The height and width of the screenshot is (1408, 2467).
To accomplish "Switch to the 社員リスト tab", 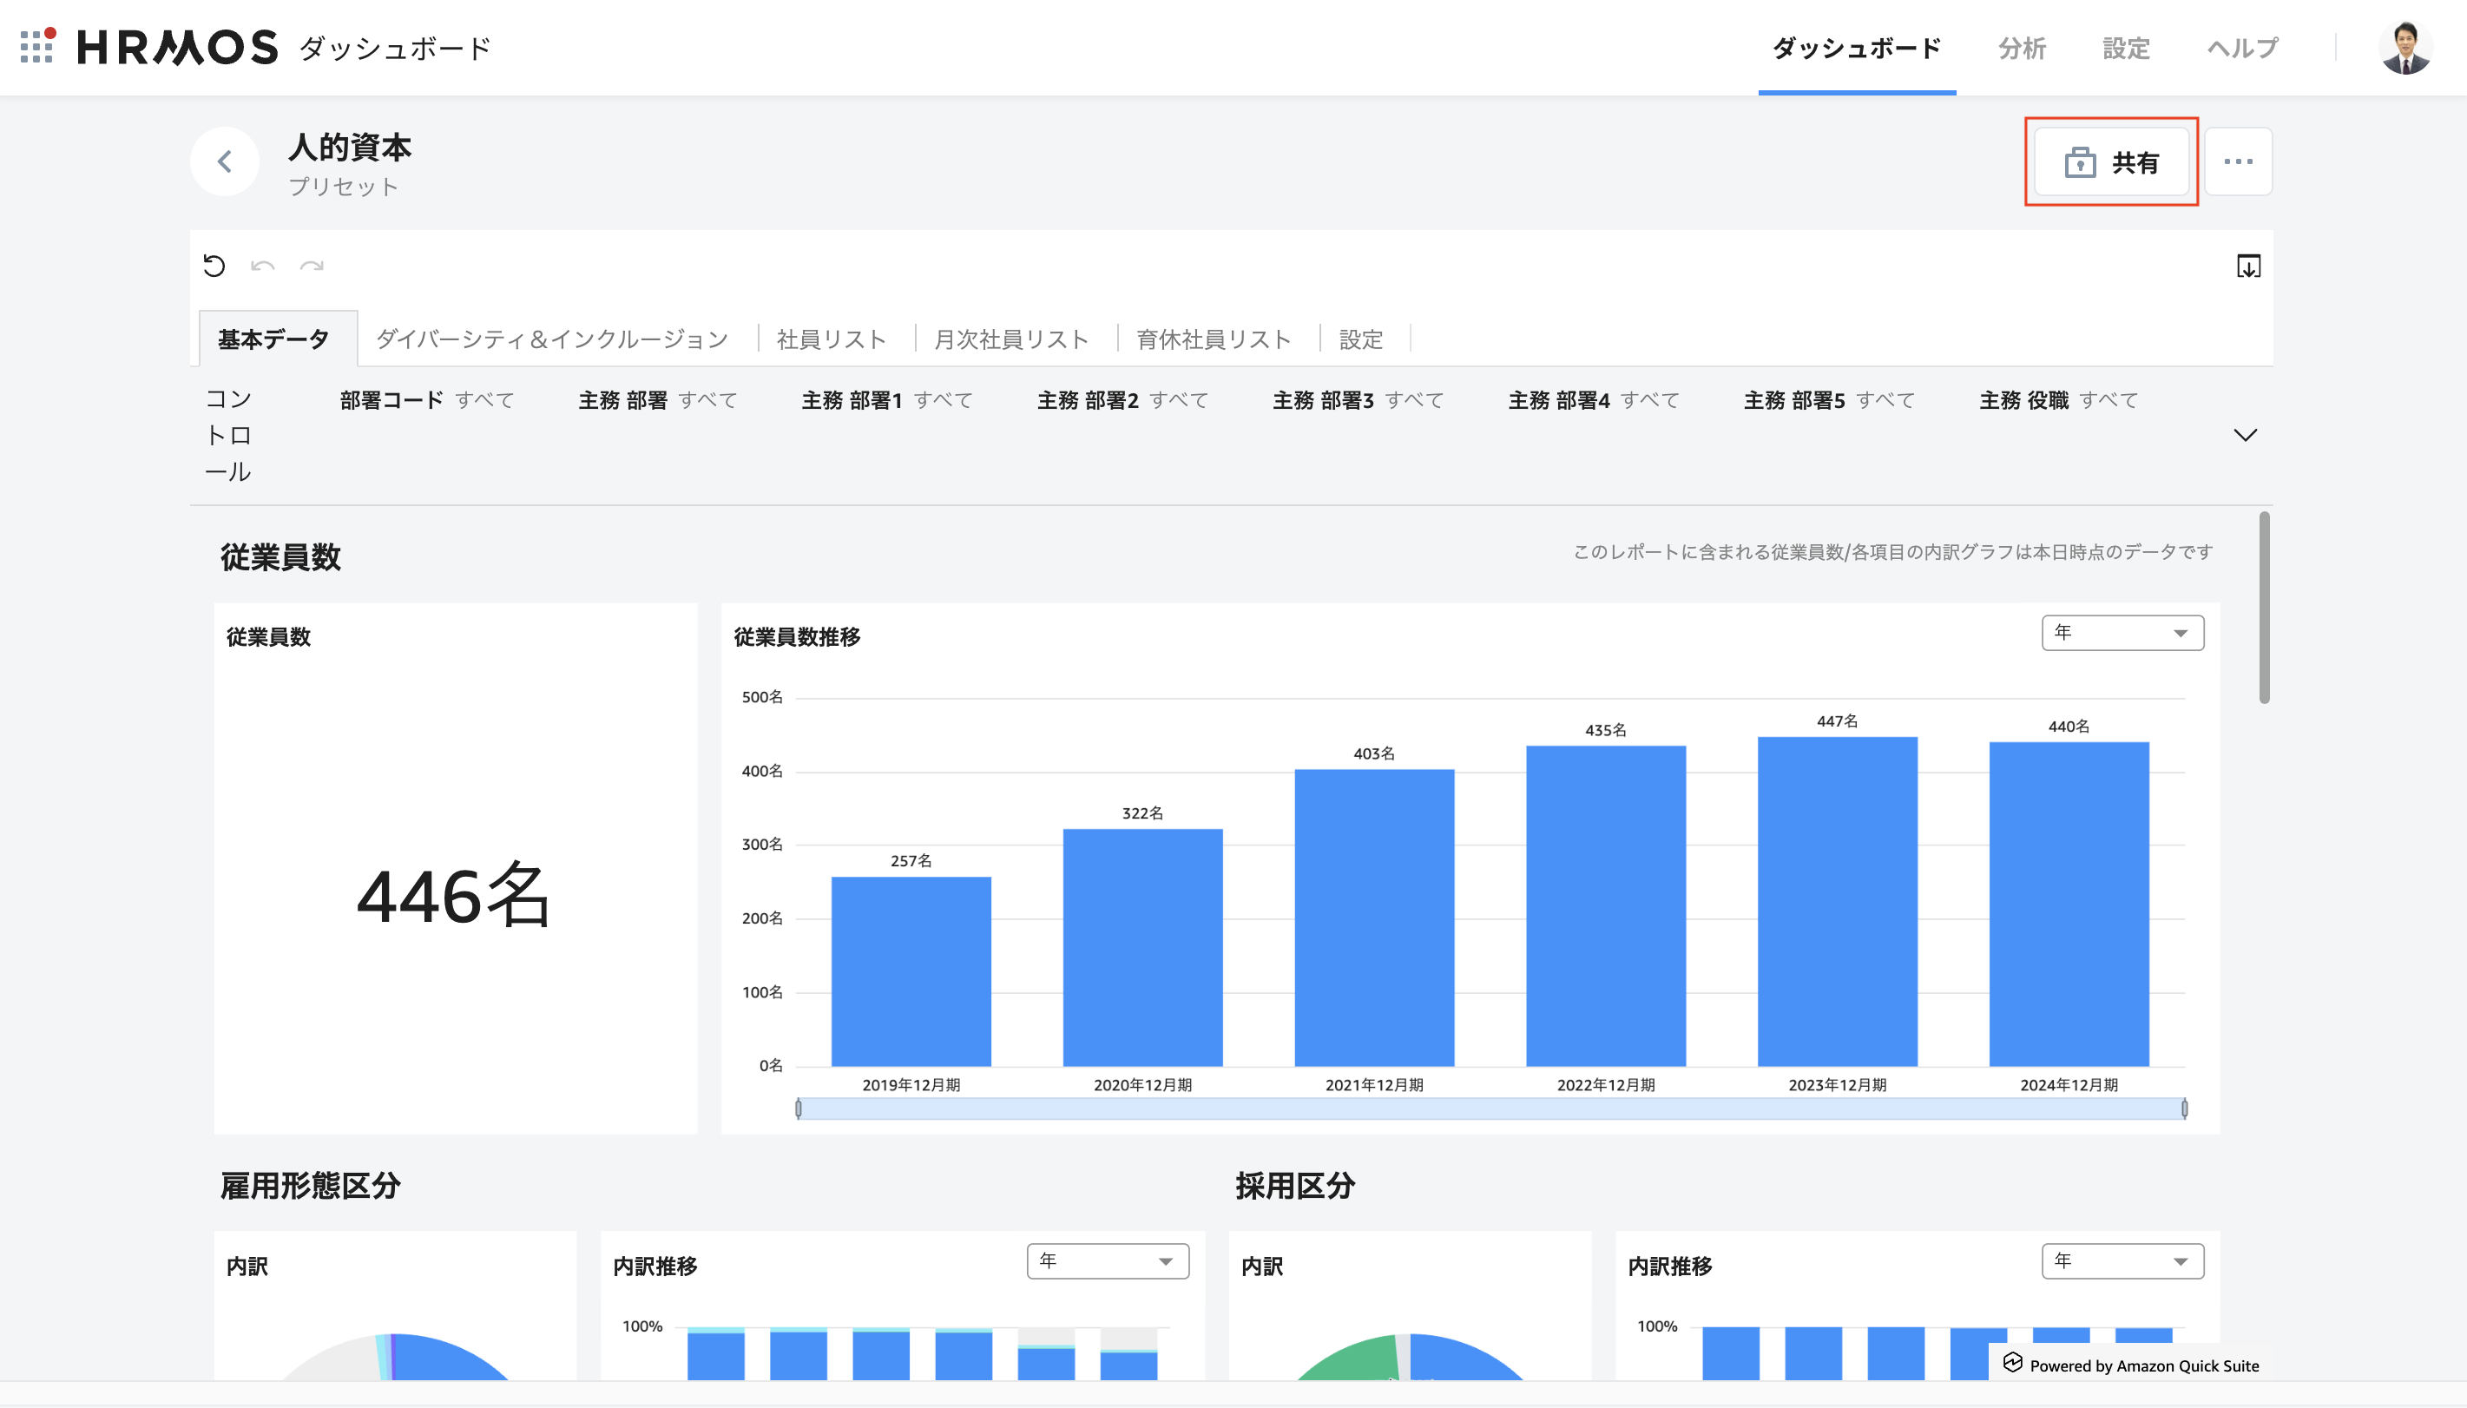I will click(x=831, y=339).
